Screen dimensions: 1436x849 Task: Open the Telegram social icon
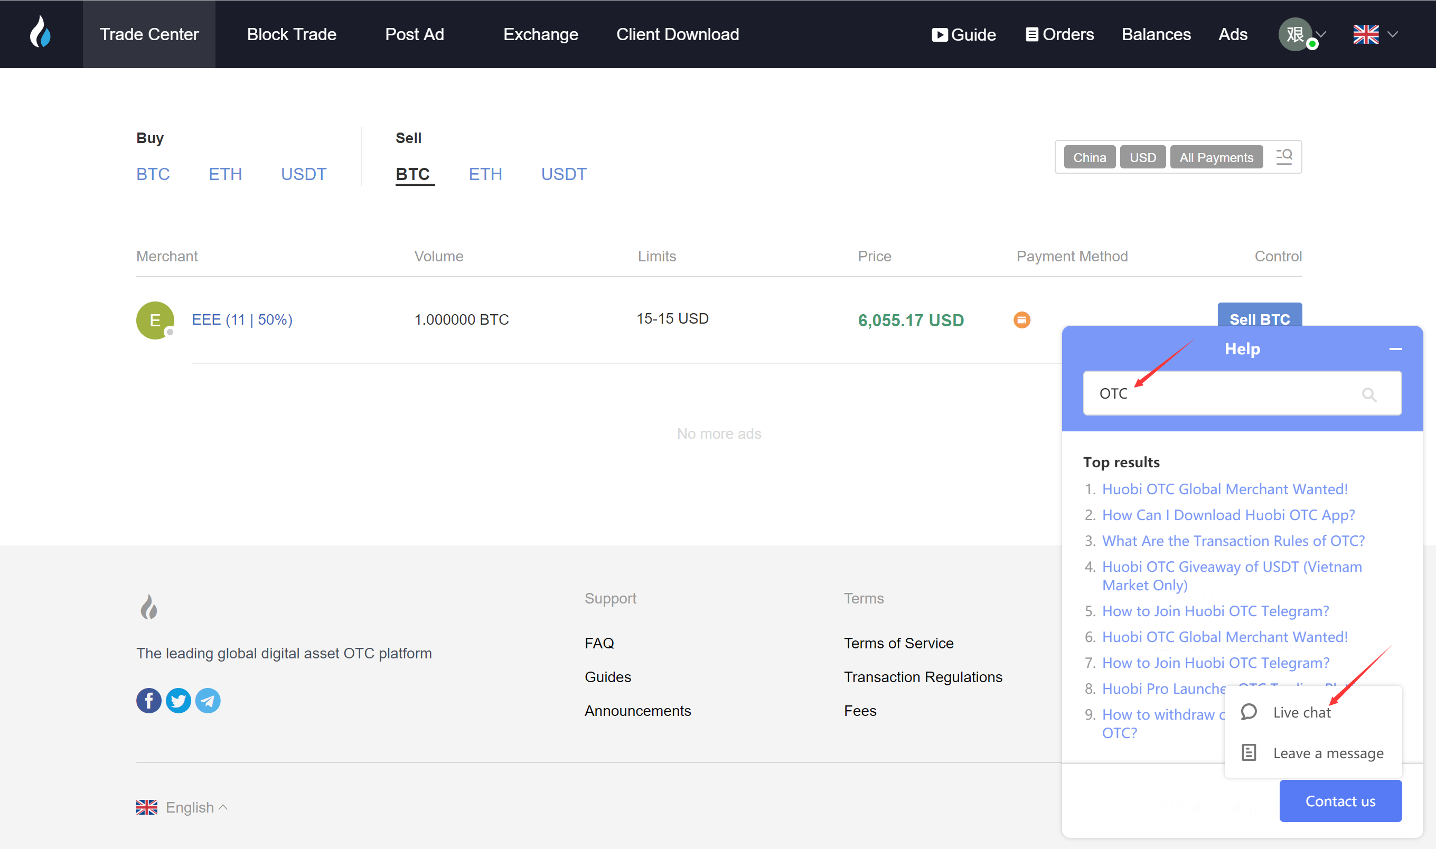tap(208, 700)
